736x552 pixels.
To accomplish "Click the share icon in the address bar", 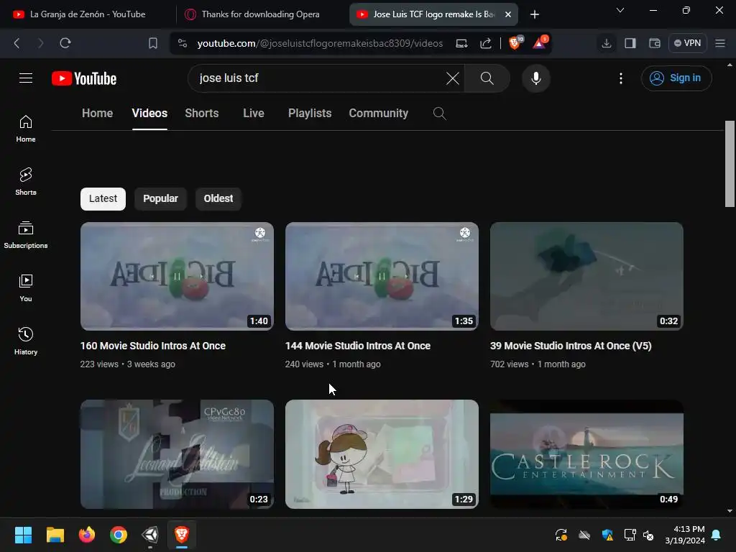I will point(486,43).
